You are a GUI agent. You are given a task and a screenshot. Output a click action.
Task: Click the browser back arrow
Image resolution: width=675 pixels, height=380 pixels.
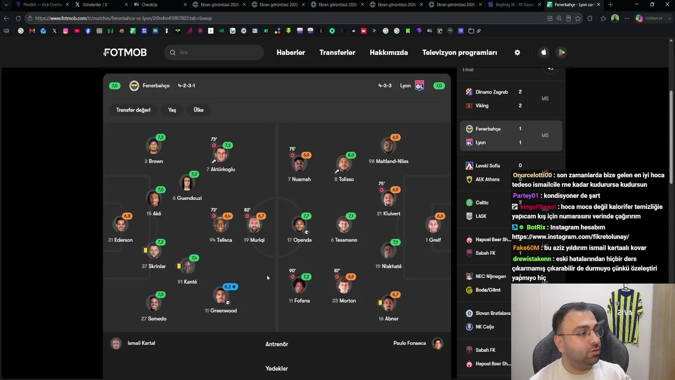click(x=6, y=18)
